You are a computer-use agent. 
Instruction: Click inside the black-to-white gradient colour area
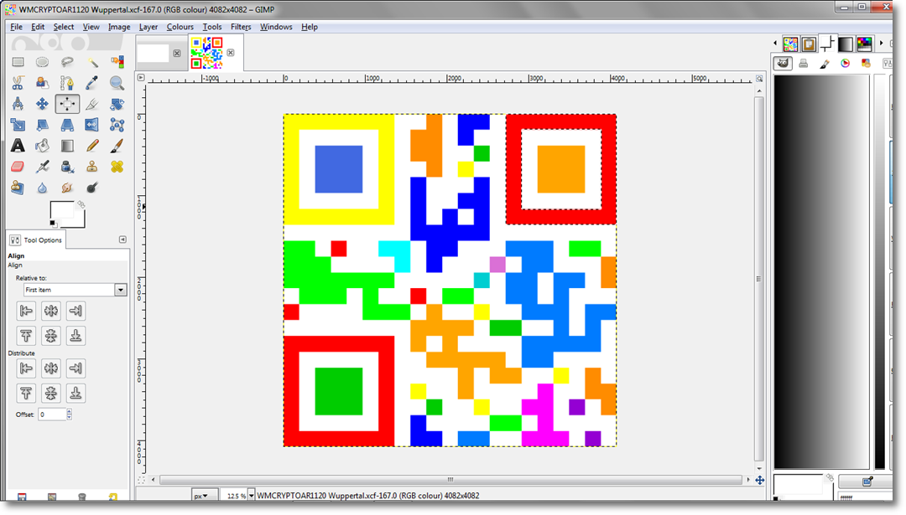point(821,271)
